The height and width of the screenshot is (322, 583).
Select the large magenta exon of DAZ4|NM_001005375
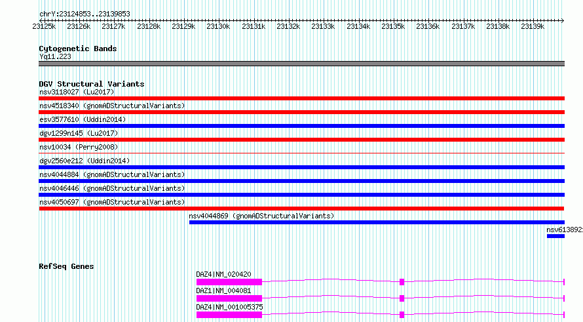(x=229, y=315)
